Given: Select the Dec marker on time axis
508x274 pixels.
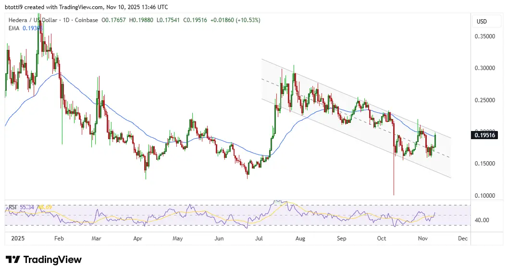Looking at the screenshot, I should [x=463, y=238].
